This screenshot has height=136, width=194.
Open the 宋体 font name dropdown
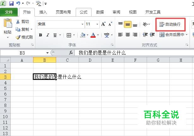tap(82, 24)
